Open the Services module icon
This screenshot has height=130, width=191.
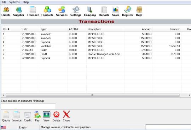[62, 11]
